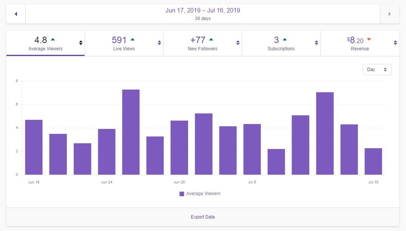Click the '30 days' text

click(x=203, y=19)
